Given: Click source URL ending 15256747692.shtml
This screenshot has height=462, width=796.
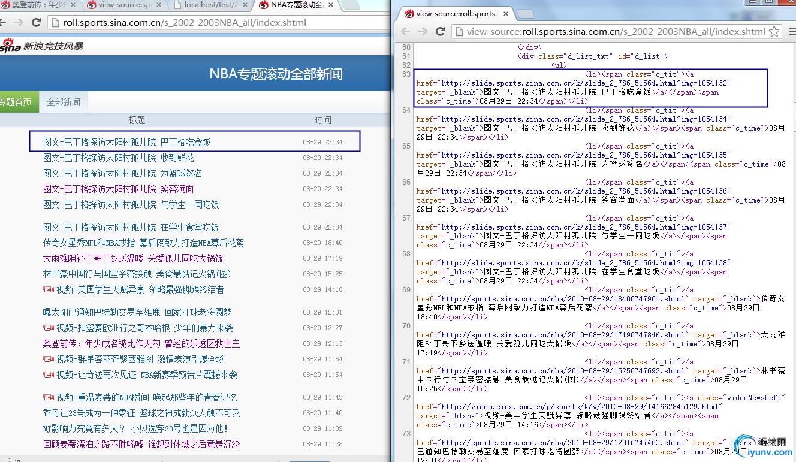Looking at the screenshot, I should click(562, 371).
